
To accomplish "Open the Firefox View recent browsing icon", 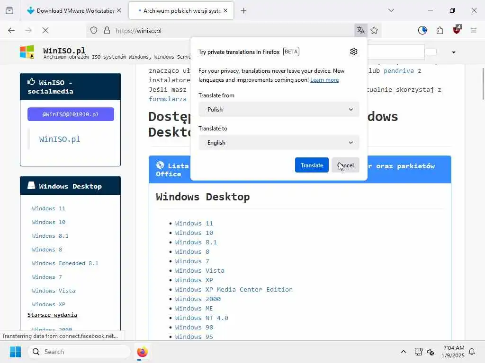I will pos(9,10).
